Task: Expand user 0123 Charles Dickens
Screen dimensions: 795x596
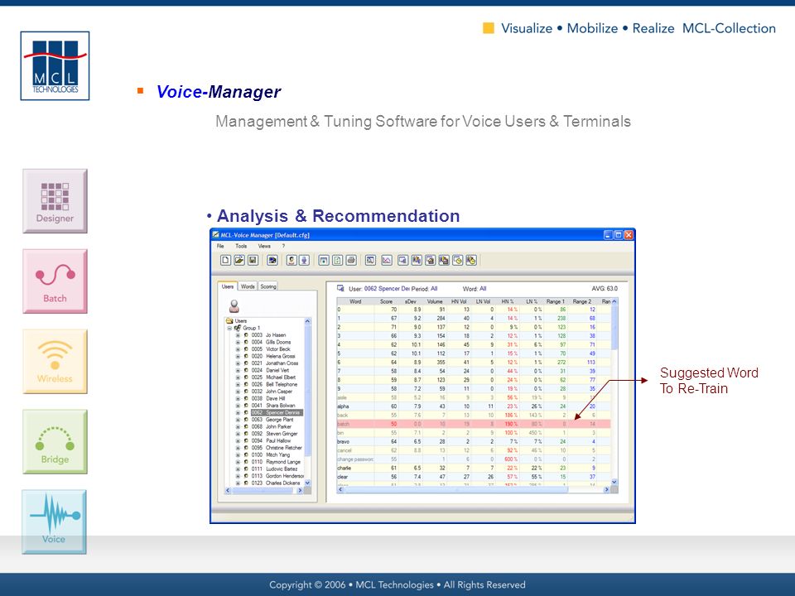Action: [x=238, y=483]
